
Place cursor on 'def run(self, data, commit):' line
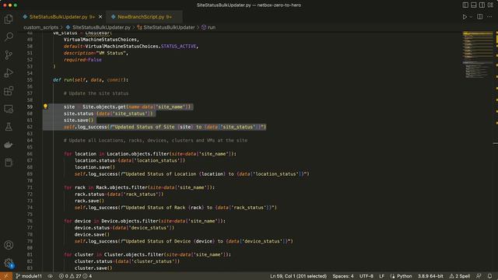click(90, 79)
